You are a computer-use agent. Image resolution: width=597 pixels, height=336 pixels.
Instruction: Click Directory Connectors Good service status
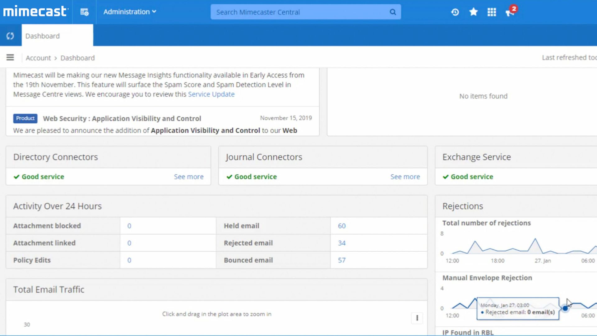(39, 177)
